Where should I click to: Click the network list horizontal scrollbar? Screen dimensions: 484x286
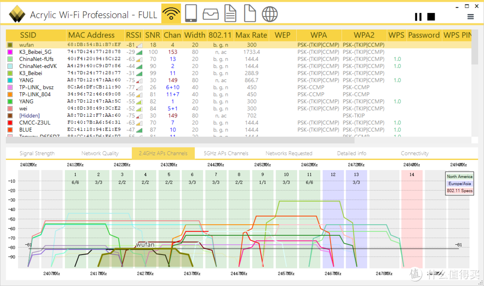180,140
